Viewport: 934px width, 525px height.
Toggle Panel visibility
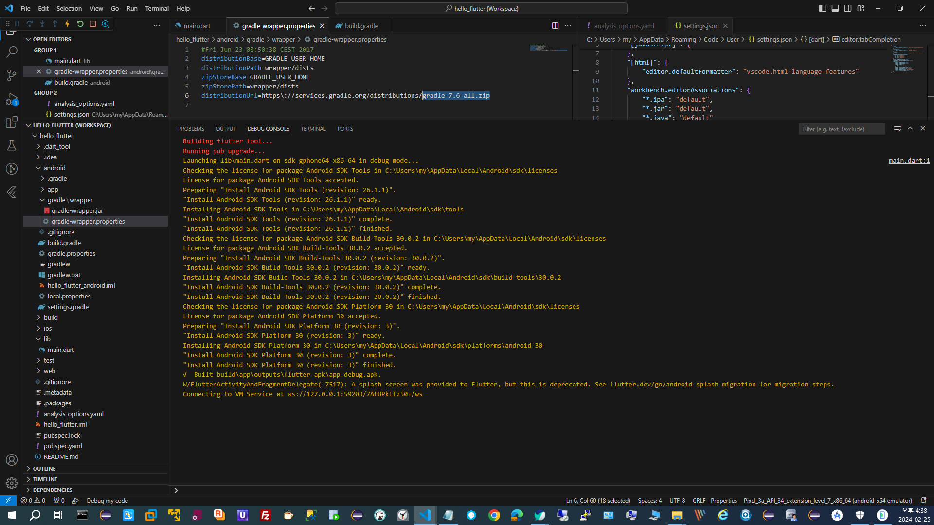tap(835, 8)
